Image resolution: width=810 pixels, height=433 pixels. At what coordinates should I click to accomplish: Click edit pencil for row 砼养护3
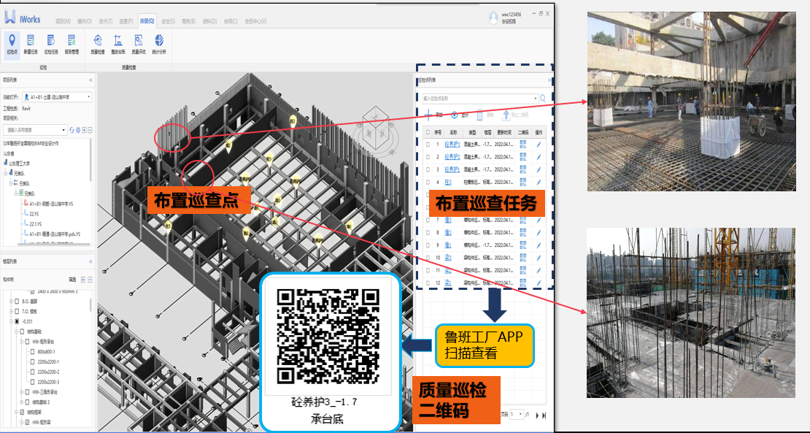coord(539,145)
